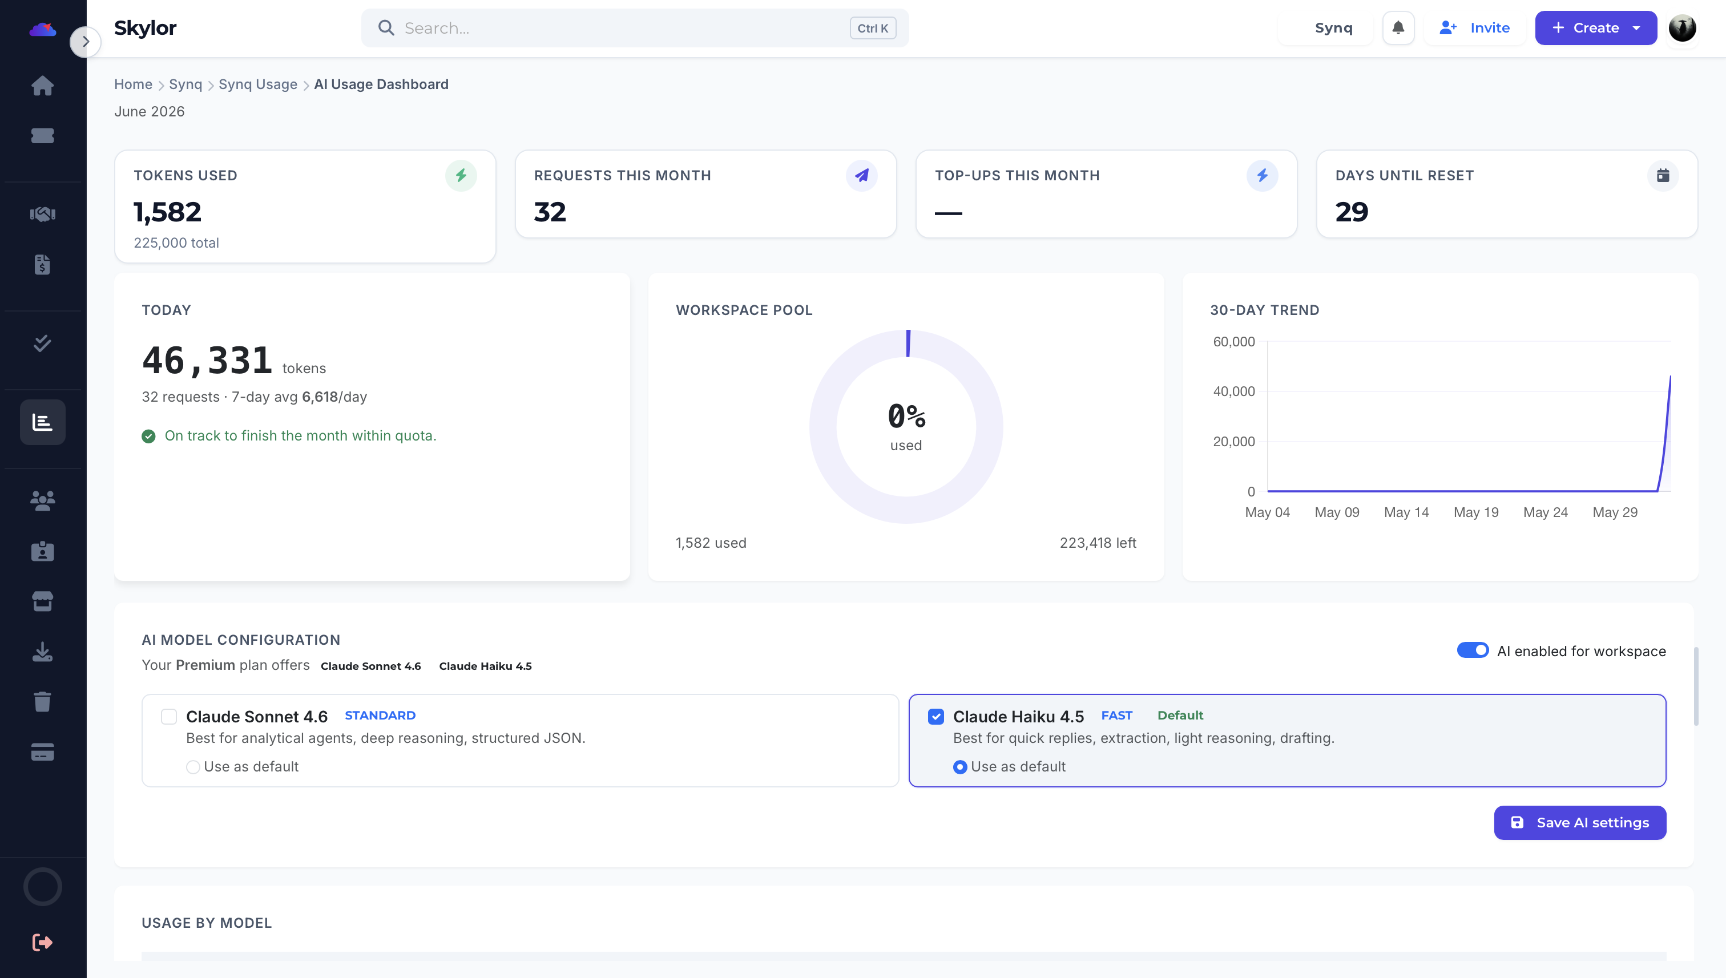This screenshot has width=1726, height=978.
Task: Click the Ctrl K shortcut badge
Action: [x=873, y=28]
